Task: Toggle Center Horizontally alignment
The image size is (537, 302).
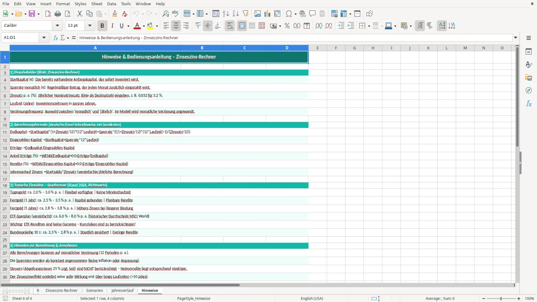Action: click(x=176, y=26)
